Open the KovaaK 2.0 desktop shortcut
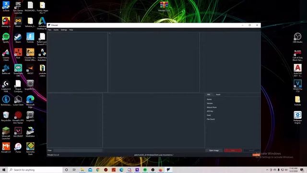 click(x=6, y=148)
